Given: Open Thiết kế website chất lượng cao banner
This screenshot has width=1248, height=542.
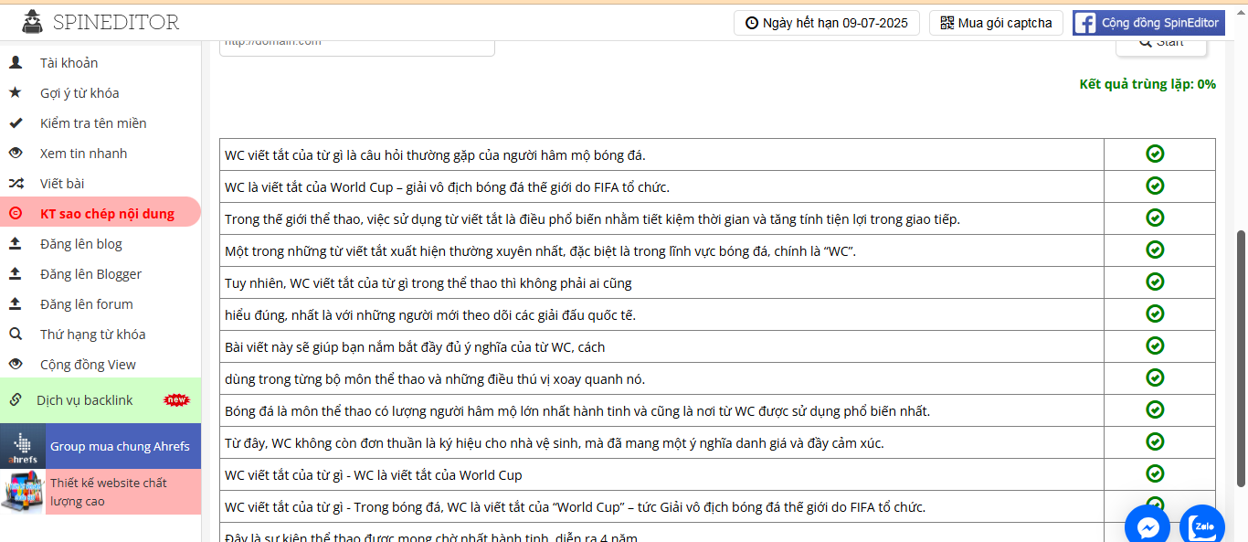Looking at the screenshot, I should (x=100, y=492).
